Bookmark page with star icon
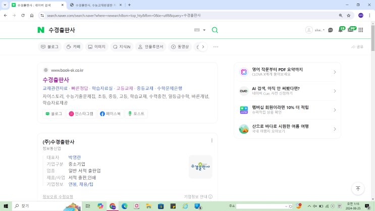Image resolution: width=375 pixels, height=211 pixels. [x=349, y=15]
